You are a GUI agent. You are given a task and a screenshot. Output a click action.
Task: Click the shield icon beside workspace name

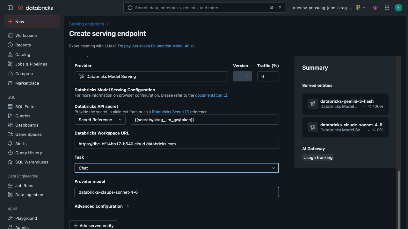pos(358,8)
